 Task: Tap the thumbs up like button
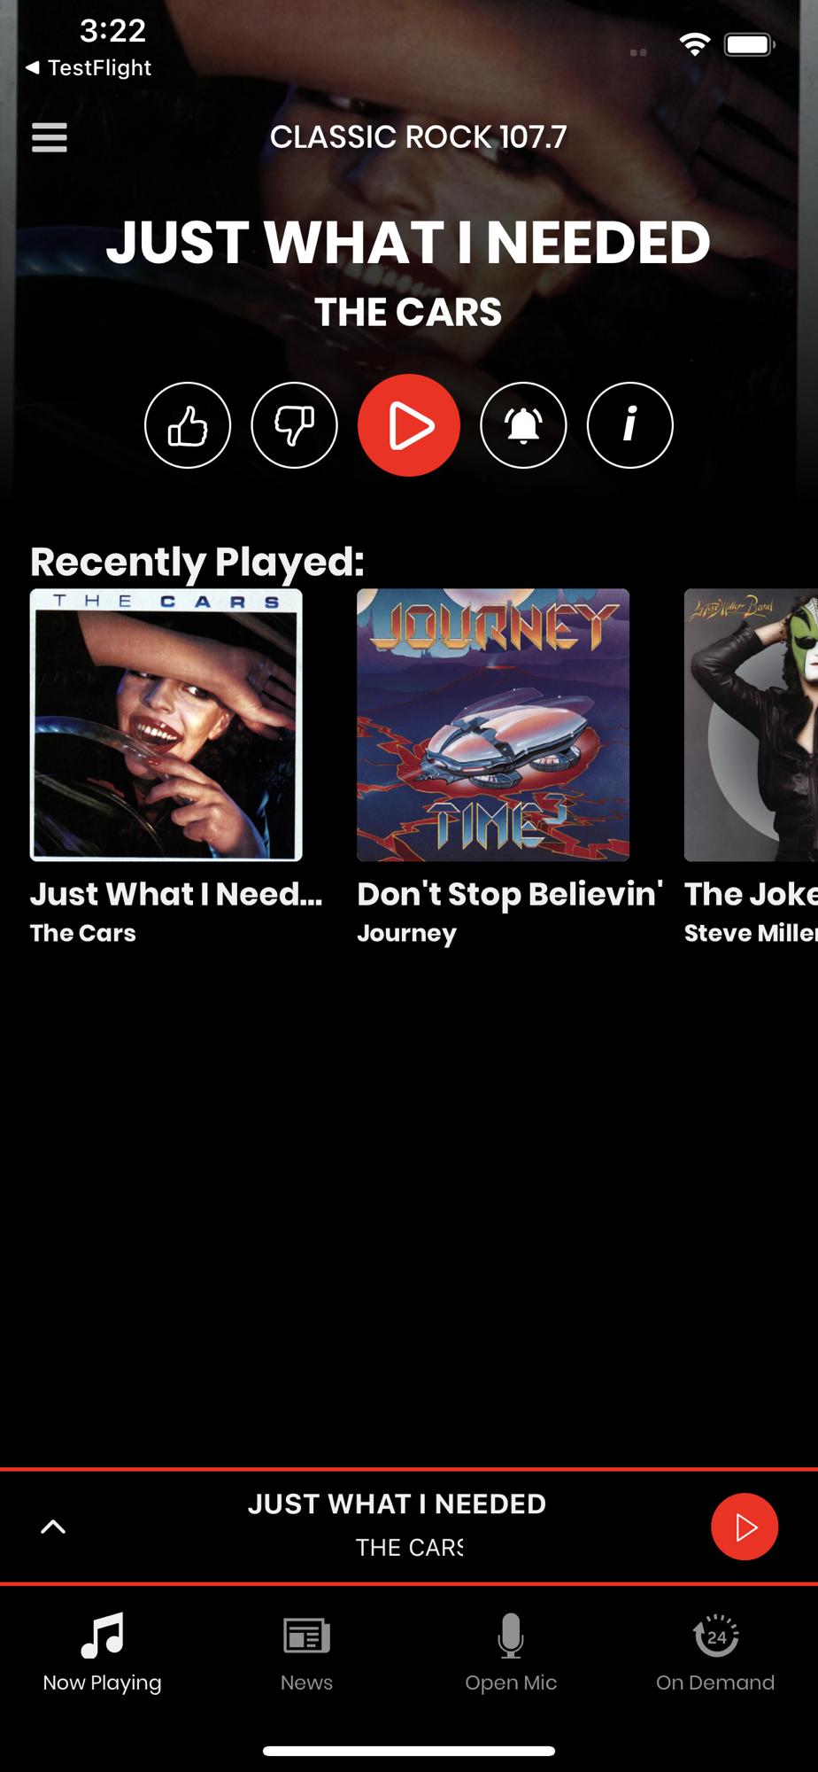188,425
